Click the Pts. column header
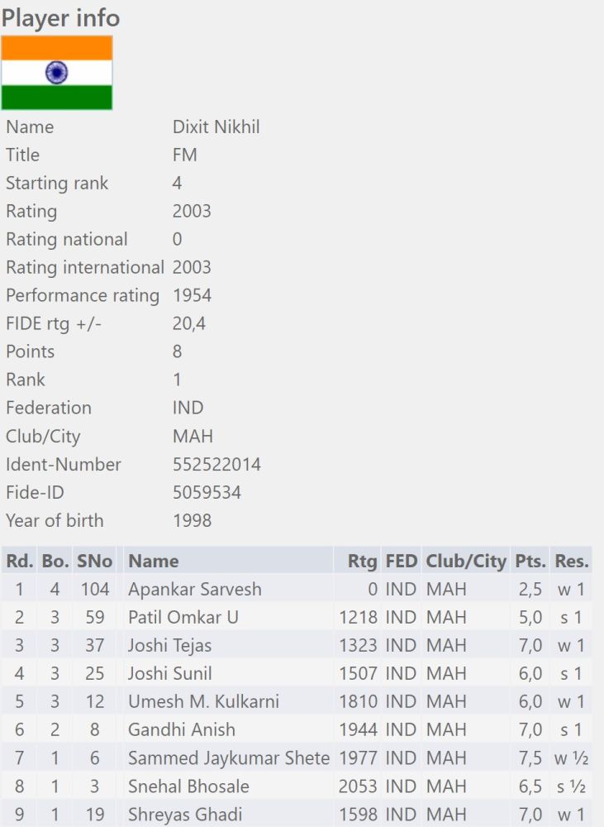604x827 pixels. (530, 561)
